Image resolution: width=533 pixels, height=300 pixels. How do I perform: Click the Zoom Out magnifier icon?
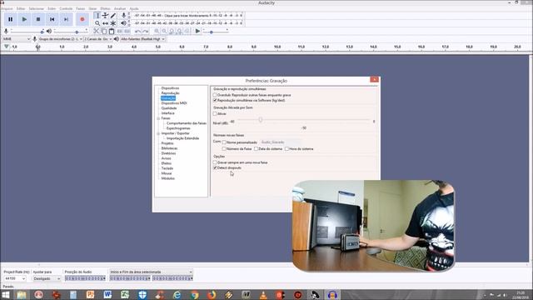click(x=164, y=32)
